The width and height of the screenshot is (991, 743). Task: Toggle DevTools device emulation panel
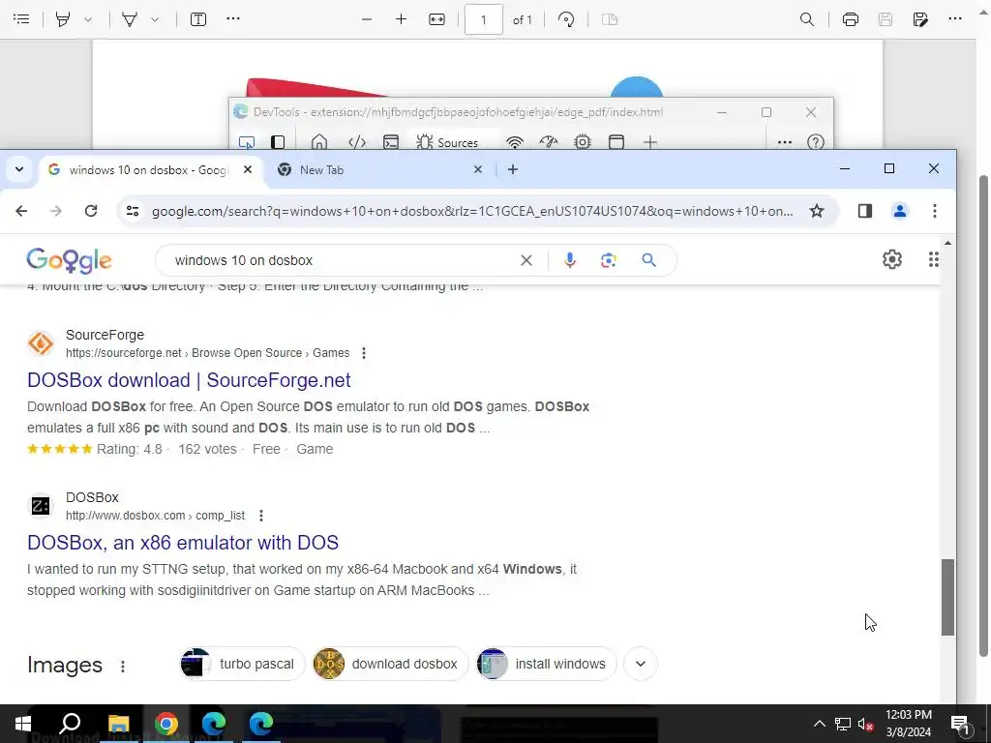[278, 142]
